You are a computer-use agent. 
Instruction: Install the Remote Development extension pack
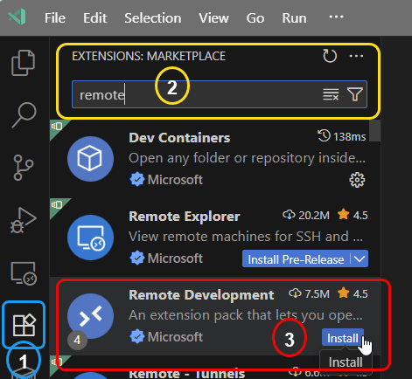tap(343, 338)
